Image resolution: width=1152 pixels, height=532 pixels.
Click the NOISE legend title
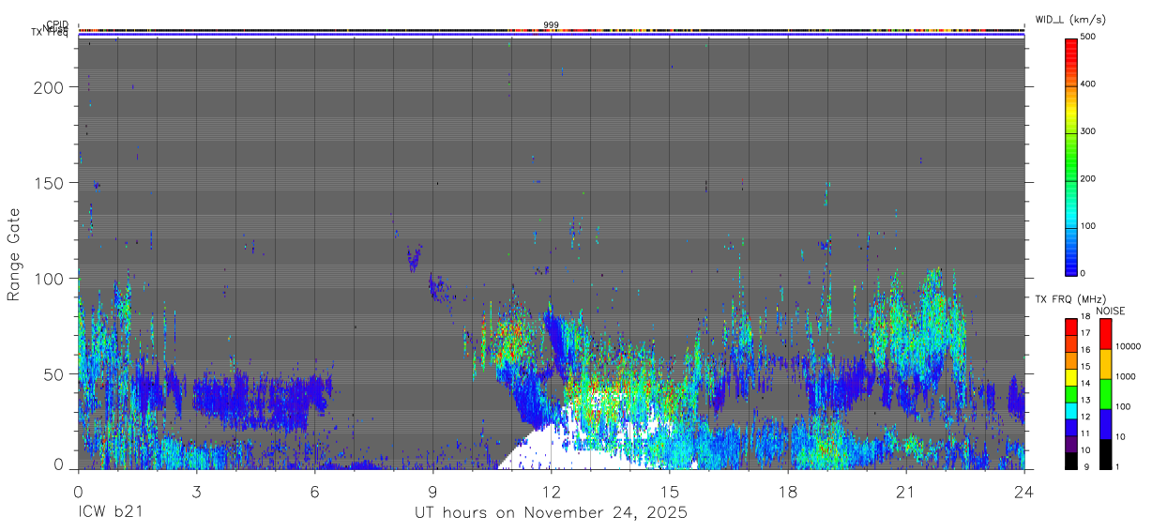[1112, 311]
